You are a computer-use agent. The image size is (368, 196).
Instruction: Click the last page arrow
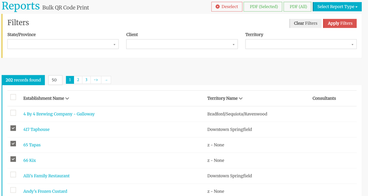click(106, 80)
